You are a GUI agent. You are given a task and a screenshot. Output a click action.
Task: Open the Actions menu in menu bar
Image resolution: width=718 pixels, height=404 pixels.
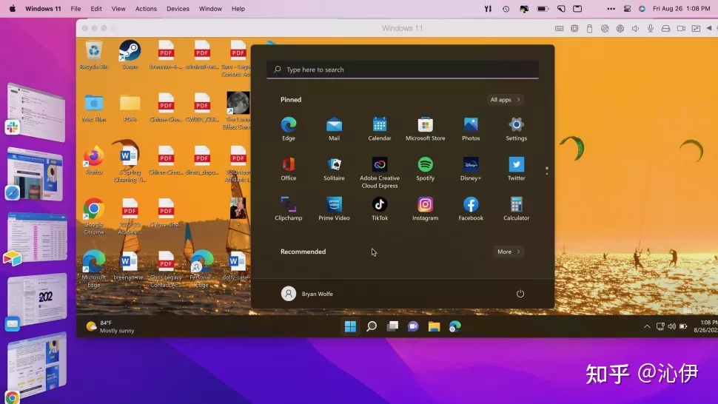click(x=146, y=9)
